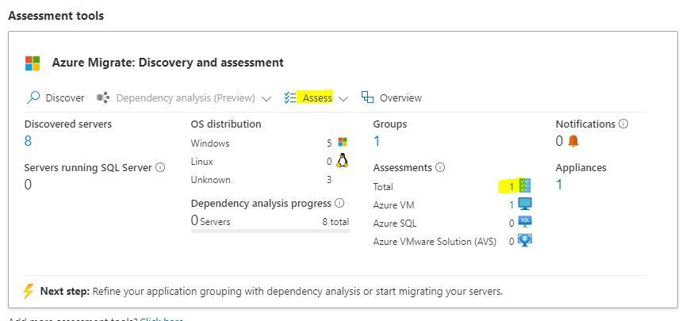Click the Azure VMware Solution icon
The width and height of the screenshot is (686, 321).
pos(525,240)
